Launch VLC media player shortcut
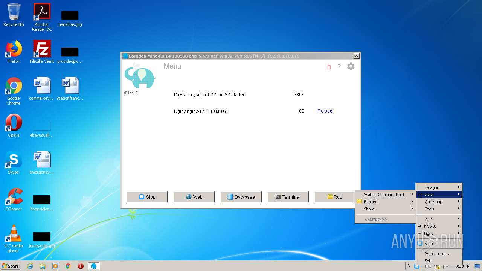Screen dimensions: 482x271 pos(14,239)
